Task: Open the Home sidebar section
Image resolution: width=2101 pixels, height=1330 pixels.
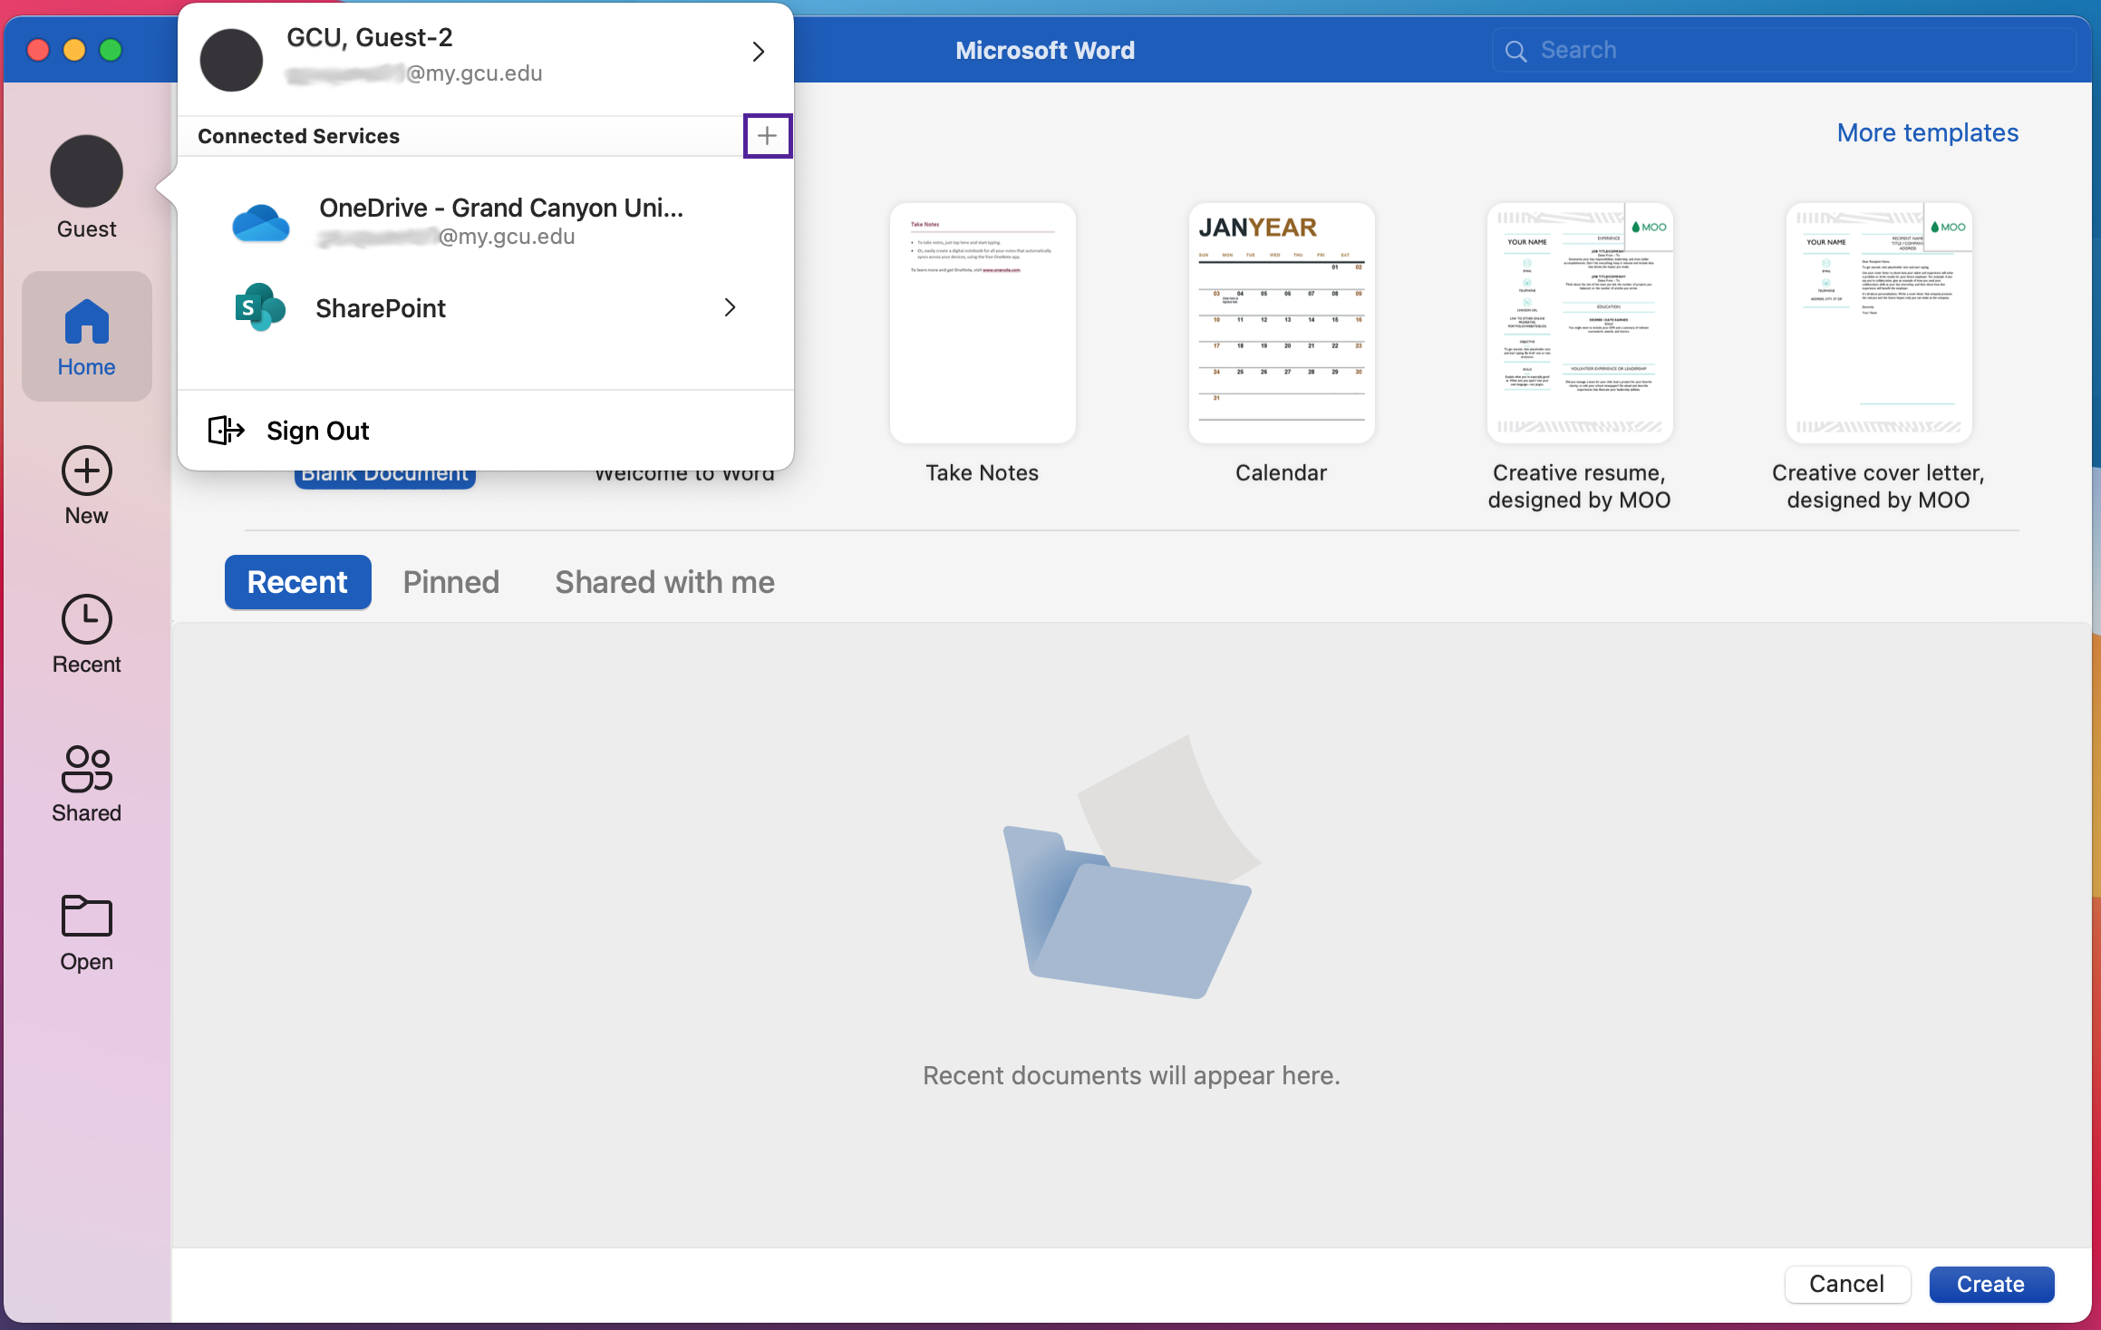Action: pyautogui.click(x=86, y=336)
